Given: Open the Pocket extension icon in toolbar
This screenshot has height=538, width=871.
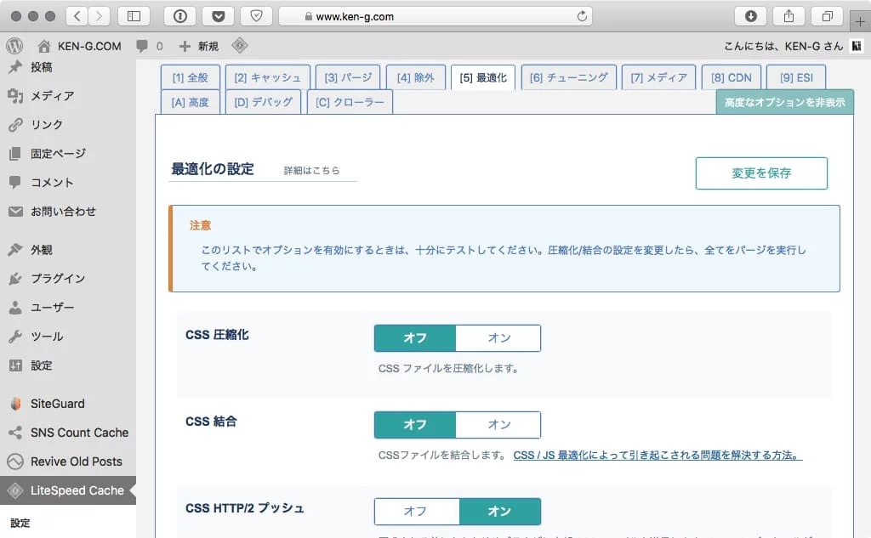Looking at the screenshot, I should (x=219, y=16).
